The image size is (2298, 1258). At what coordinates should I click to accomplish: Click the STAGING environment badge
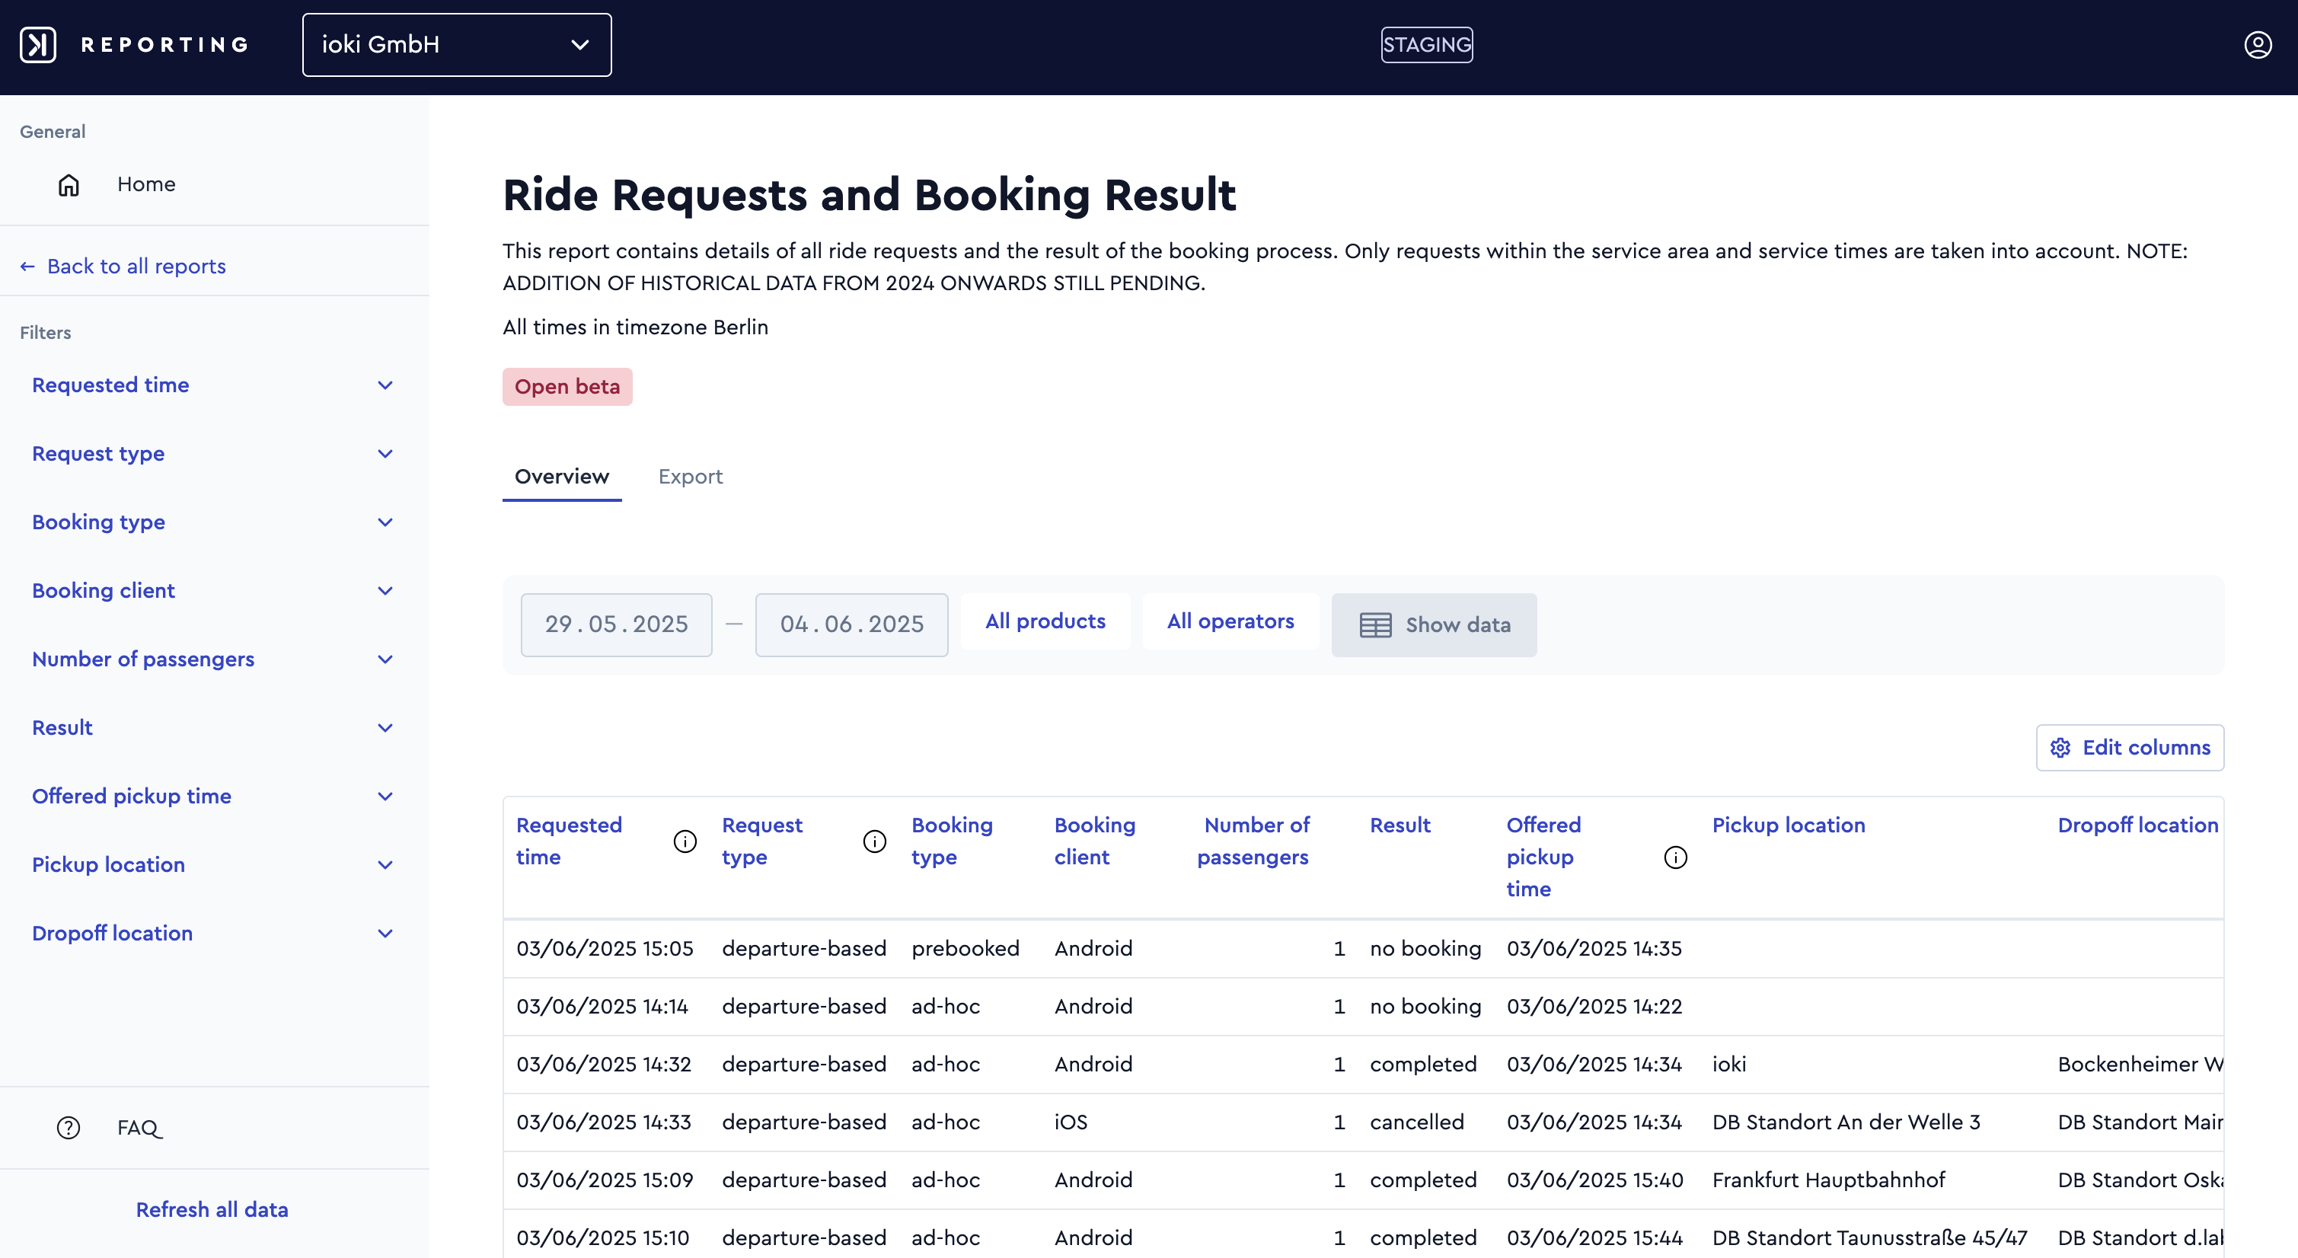tap(1426, 45)
